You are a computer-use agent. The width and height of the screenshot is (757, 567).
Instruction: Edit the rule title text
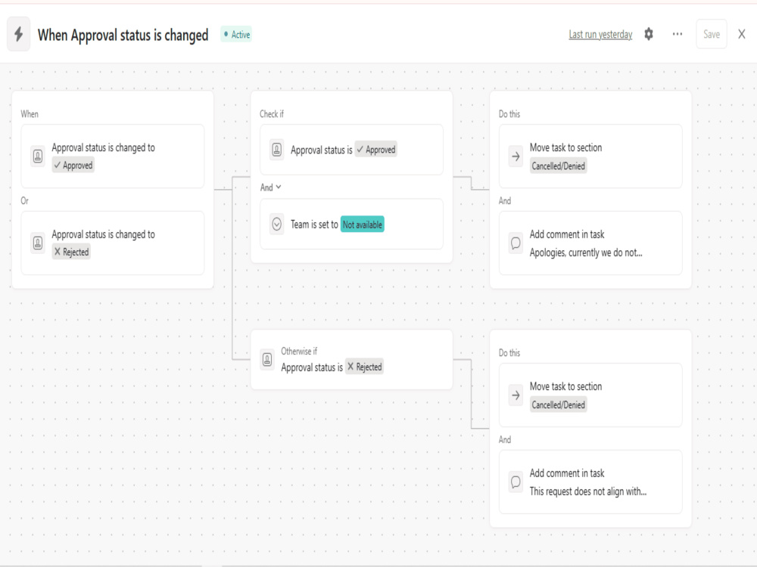pos(123,35)
